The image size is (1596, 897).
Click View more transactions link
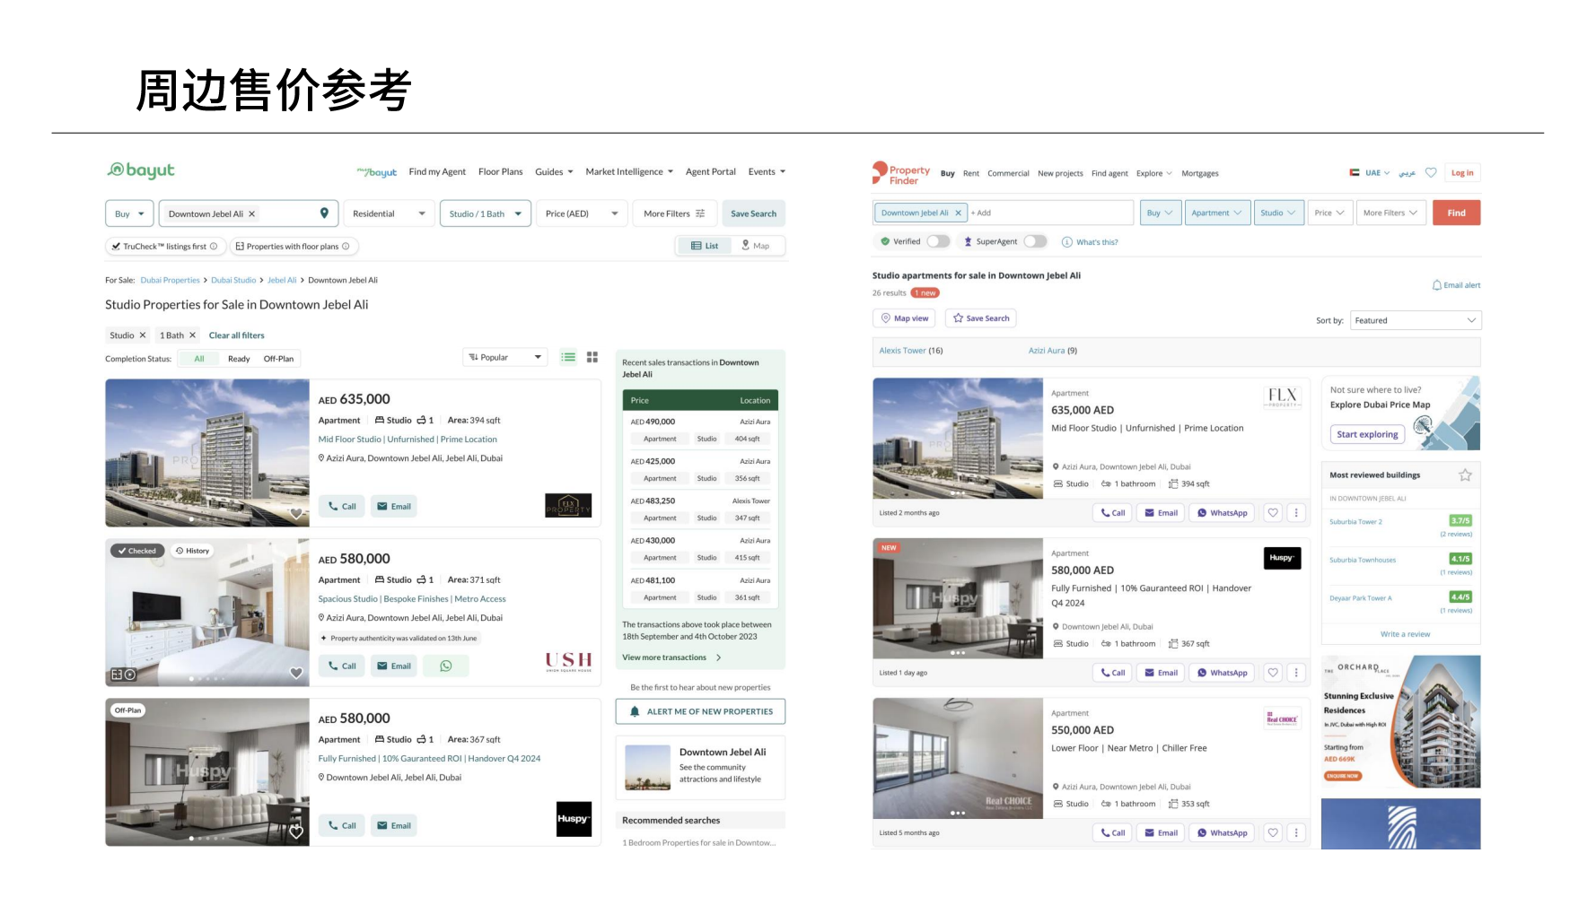(x=664, y=658)
